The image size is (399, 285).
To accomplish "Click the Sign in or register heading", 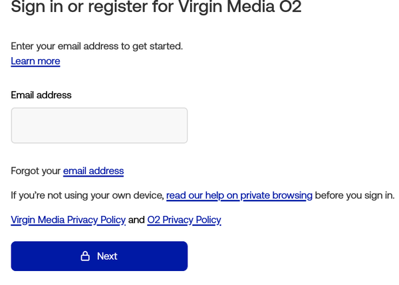I will (x=156, y=7).
